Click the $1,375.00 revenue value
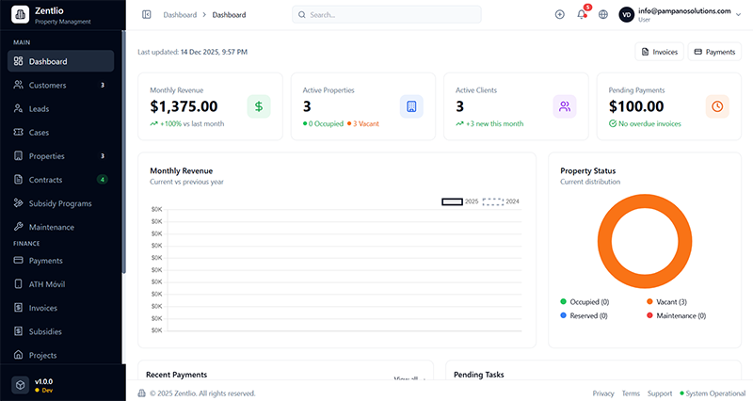753x401 pixels. [184, 106]
